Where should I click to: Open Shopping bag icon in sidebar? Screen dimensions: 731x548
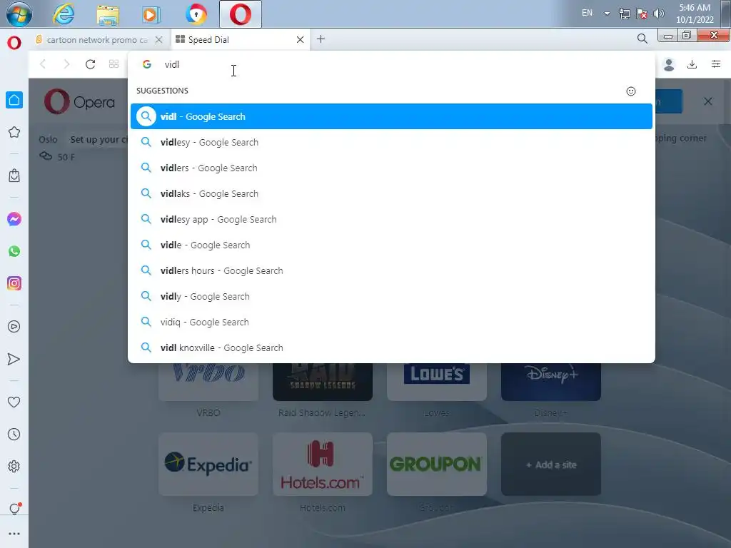click(x=14, y=176)
